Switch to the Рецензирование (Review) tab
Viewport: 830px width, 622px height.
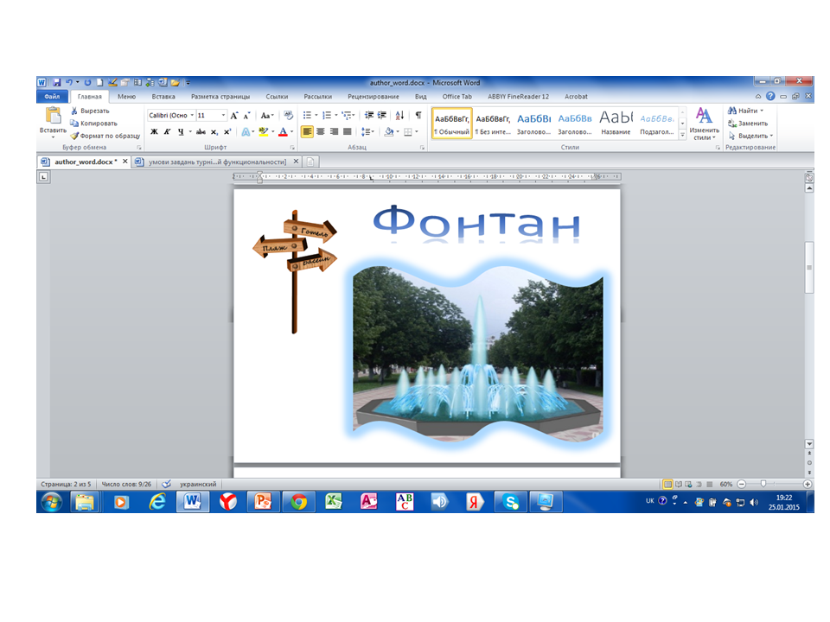(x=373, y=97)
